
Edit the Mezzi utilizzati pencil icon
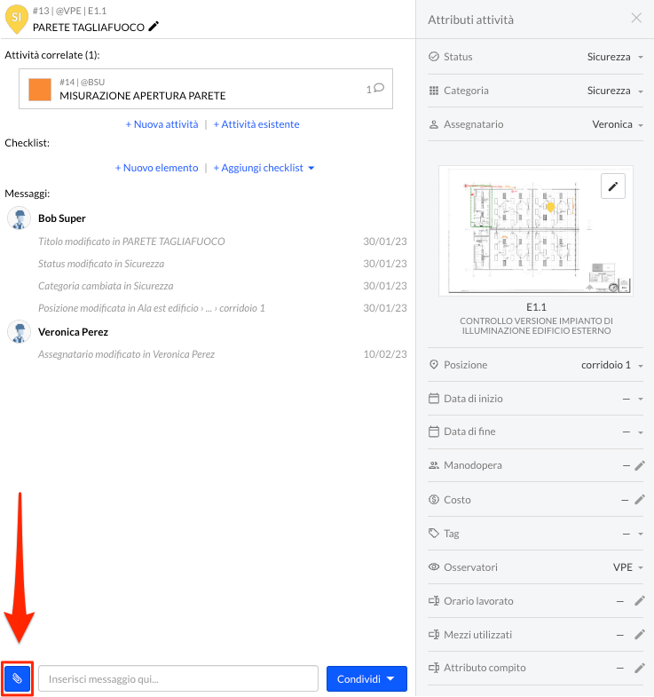639,634
